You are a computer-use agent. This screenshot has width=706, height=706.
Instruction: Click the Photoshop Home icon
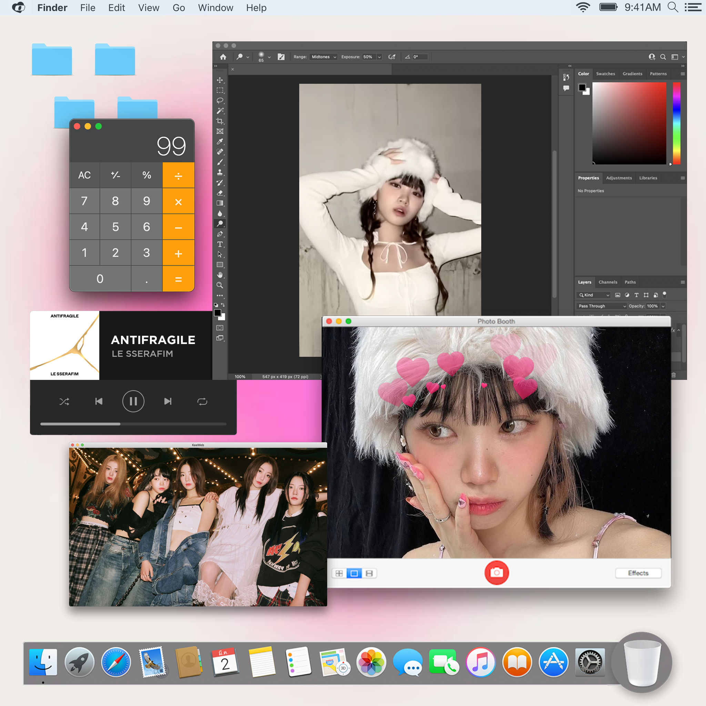point(223,57)
